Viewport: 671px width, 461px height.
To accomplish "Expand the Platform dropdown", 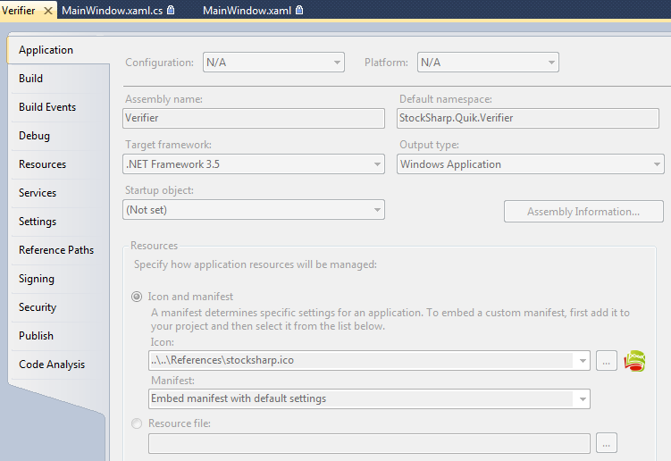I will [x=488, y=63].
